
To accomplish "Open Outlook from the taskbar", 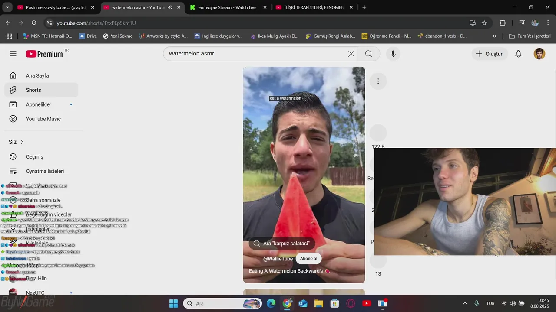I will pyautogui.click(x=303, y=303).
